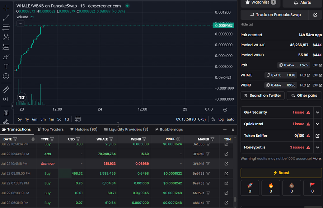Open chart settings gear icon
The image size is (323, 208).
[225, 110]
